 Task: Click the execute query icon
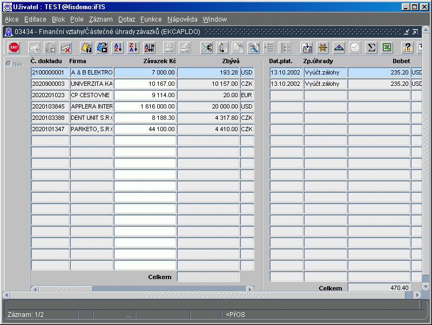tap(102, 48)
